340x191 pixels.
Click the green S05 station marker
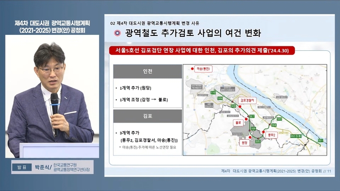(257, 141)
